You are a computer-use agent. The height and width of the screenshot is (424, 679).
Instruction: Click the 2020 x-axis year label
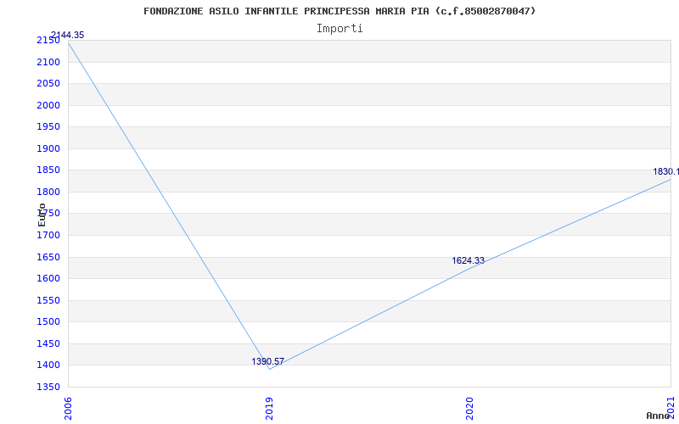click(470, 409)
